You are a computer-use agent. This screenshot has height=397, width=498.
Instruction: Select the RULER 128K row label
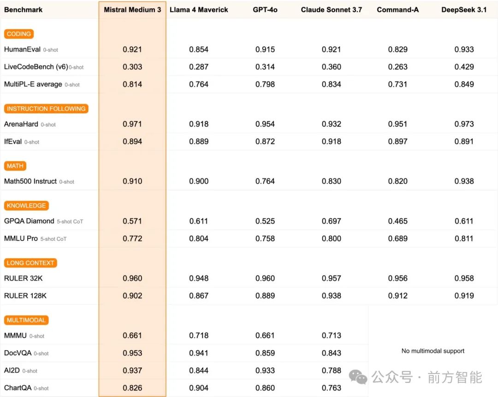[25, 296]
